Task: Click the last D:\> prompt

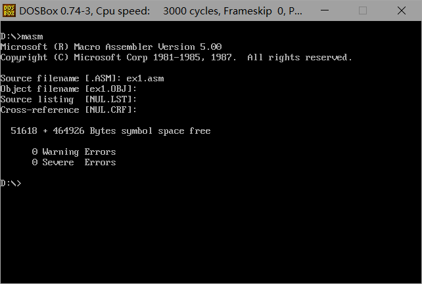Action: 11,184
